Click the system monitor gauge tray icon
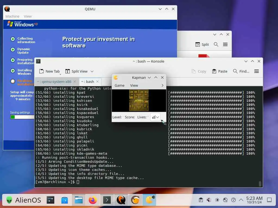278x208 pixels. (x=233, y=200)
